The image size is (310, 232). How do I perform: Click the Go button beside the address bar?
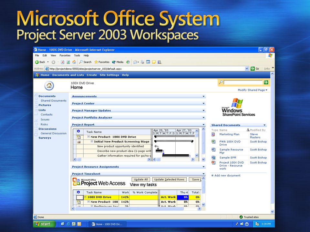255,69
